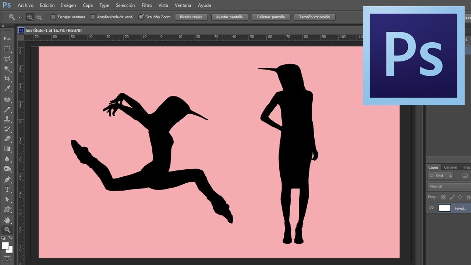Select the History Brush tool
Image resolution: width=471 pixels, height=265 pixels.
(7, 129)
